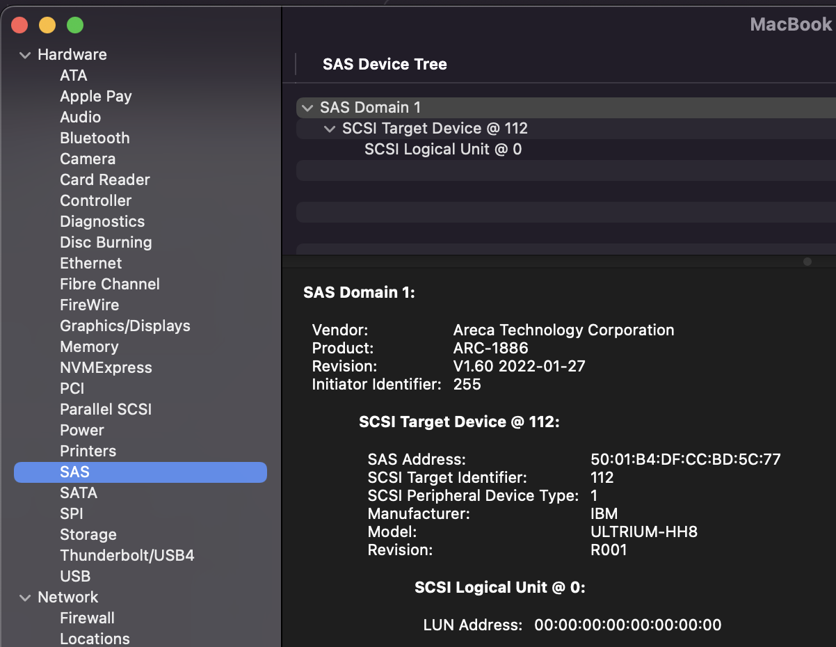Screen dimensions: 836x647
Task: Click LUN Address value of zeros
Action: click(628, 625)
